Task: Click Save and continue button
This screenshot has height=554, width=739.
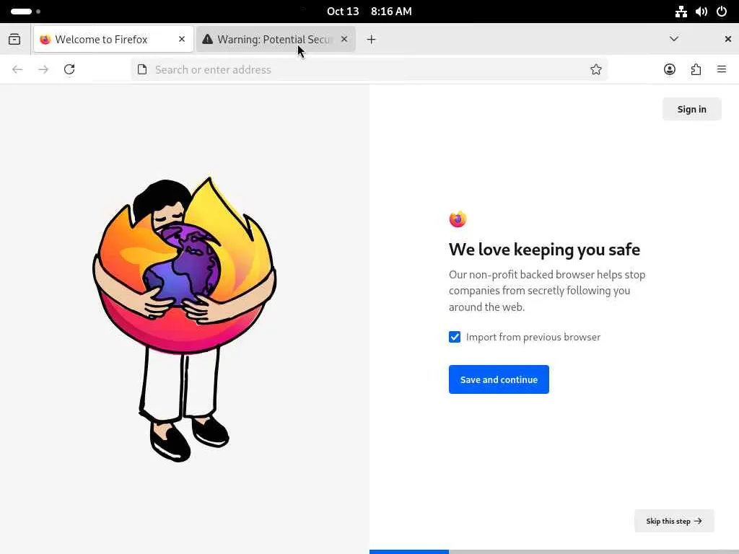Action: pyautogui.click(x=499, y=379)
